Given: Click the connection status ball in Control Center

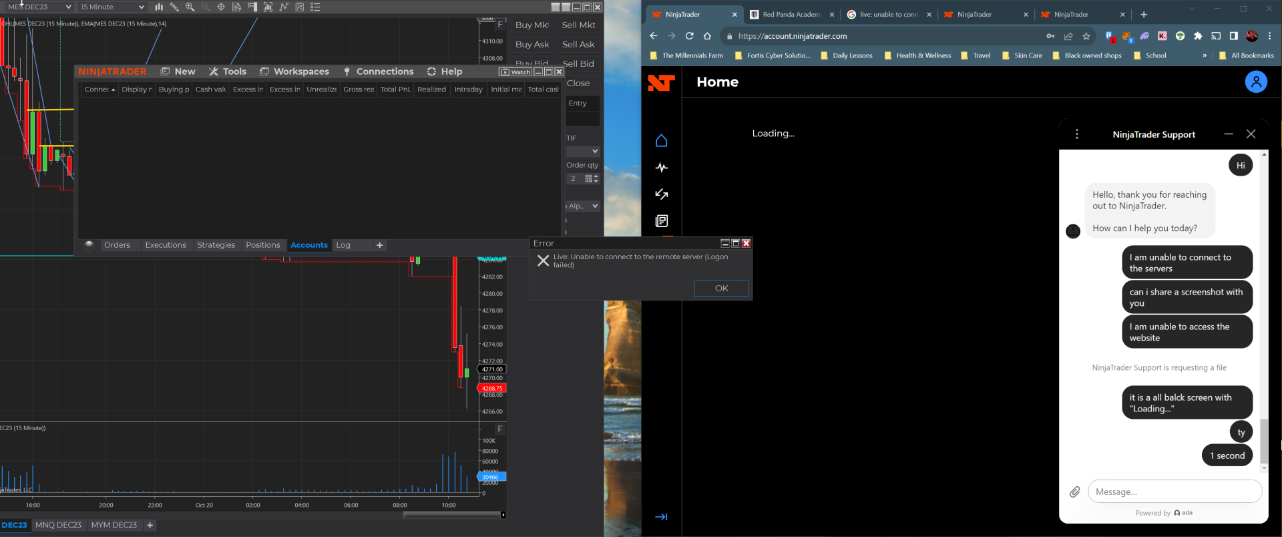Looking at the screenshot, I should (89, 244).
